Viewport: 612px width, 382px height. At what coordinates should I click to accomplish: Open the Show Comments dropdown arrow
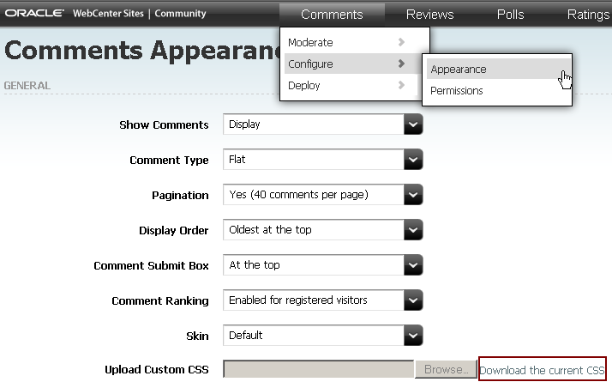pyautogui.click(x=413, y=124)
